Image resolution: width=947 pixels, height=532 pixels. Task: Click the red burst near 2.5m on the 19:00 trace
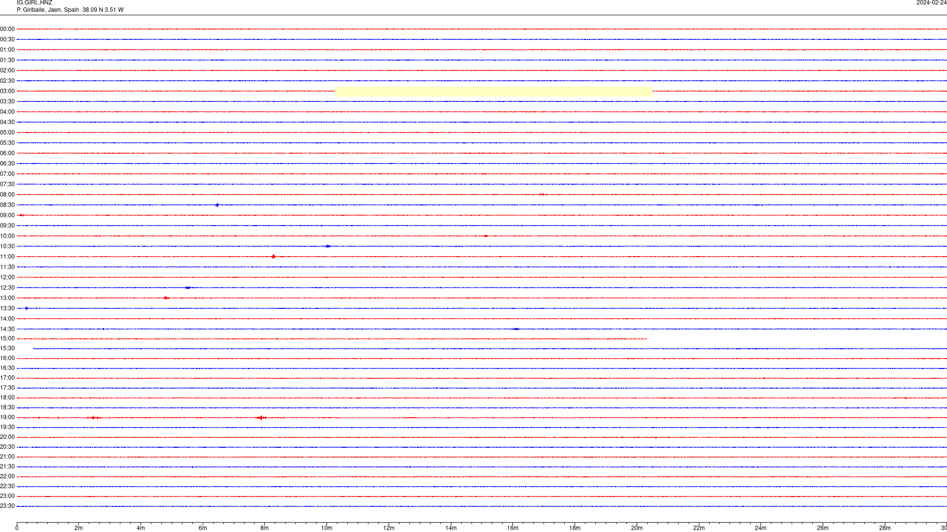93,418
